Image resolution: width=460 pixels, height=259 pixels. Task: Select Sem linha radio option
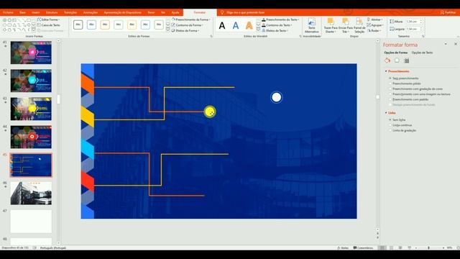tap(397, 120)
